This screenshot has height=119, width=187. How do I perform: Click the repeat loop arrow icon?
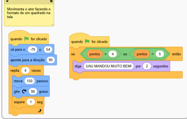40,111
